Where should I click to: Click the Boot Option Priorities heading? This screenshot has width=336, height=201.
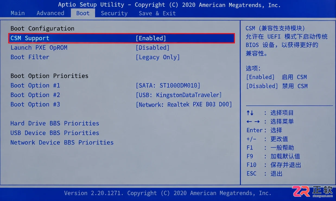[x=49, y=76]
